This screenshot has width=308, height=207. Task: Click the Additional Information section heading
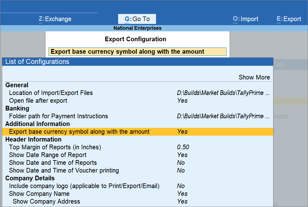click(38, 124)
